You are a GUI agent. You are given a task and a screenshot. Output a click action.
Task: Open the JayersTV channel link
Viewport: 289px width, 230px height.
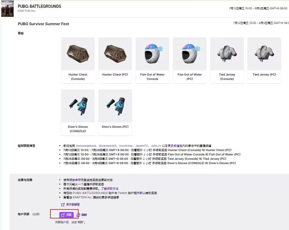(x=142, y=145)
